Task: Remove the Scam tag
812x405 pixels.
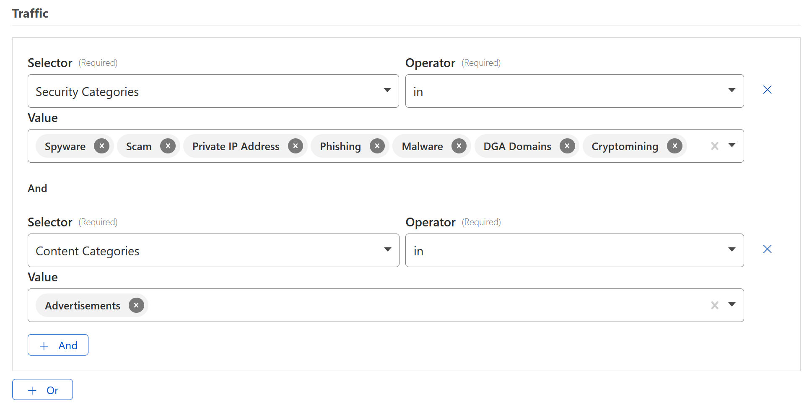Action: pyautogui.click(x=168, y=146)
